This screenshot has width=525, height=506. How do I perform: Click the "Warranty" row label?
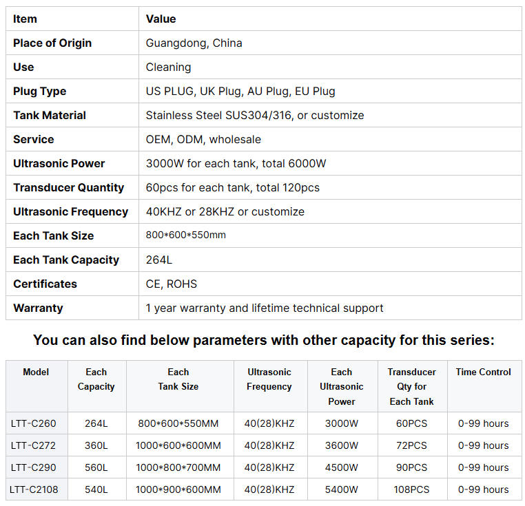click(38, 308)
